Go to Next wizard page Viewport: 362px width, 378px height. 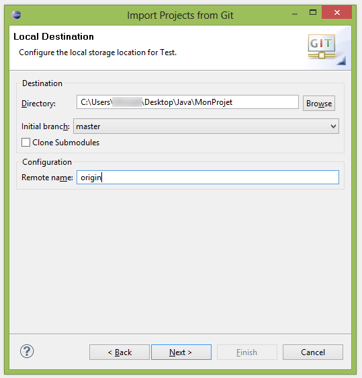click(181, 352)
